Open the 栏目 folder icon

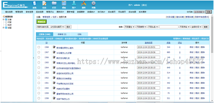pos(54,4)
